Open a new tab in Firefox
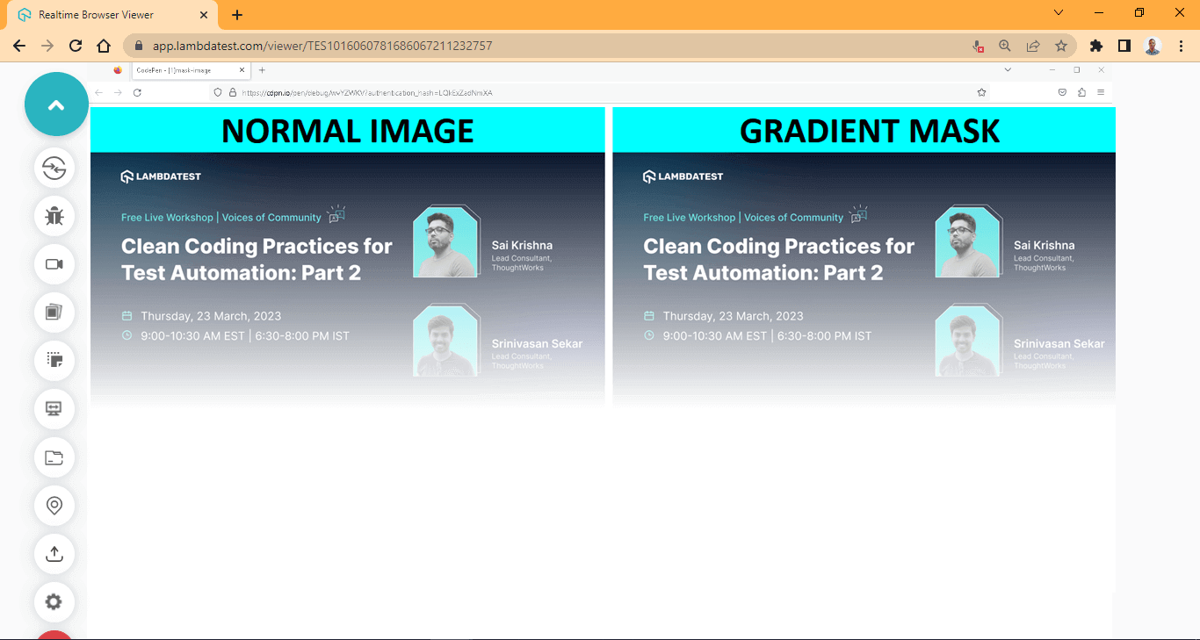The width and height of the screenshot is (1200, 640). pos(262,70)
